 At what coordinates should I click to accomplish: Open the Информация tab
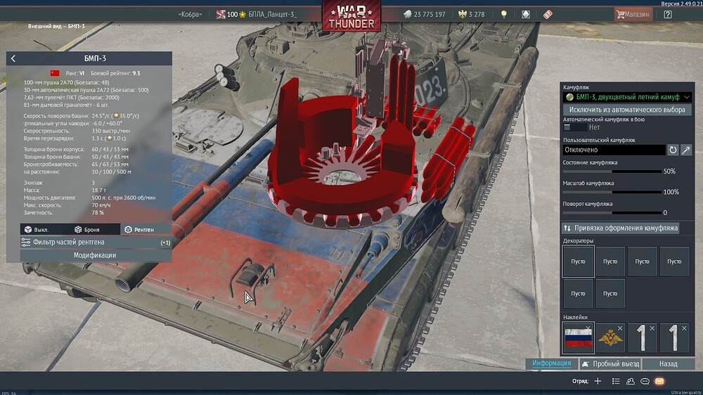[551, 363]
